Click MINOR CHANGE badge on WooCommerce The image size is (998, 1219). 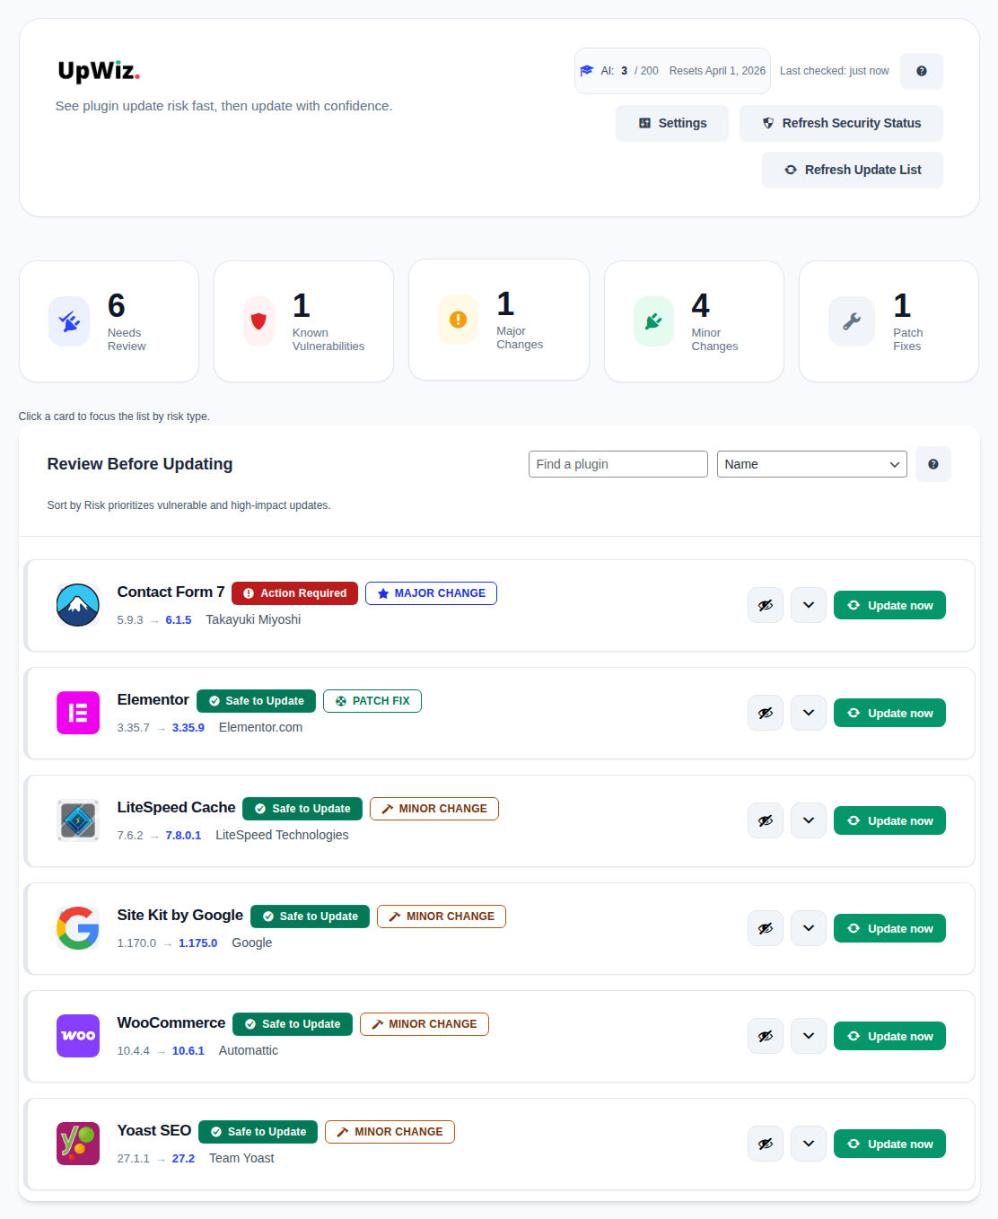(x=425, y=1024)
